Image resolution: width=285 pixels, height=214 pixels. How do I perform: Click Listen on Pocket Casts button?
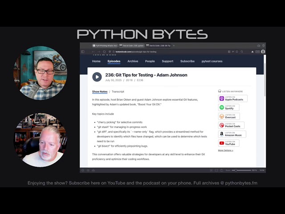pyautogui.click(x=231, y=125)
